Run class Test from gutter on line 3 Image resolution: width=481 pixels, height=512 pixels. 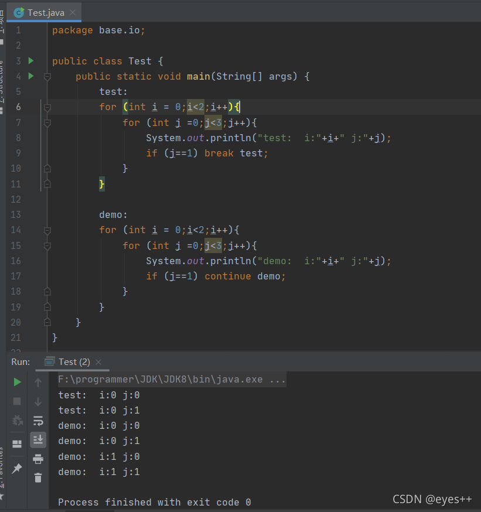tap(31, 61)
